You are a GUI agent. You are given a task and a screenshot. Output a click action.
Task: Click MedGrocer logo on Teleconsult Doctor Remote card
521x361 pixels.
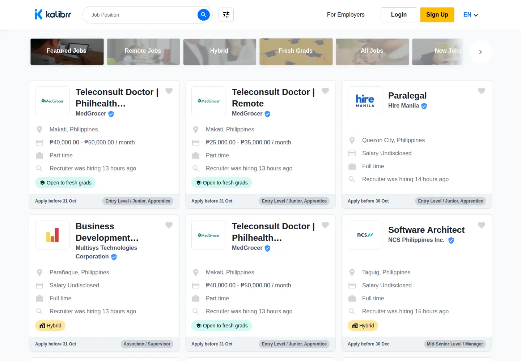click(x=209, y=101)
